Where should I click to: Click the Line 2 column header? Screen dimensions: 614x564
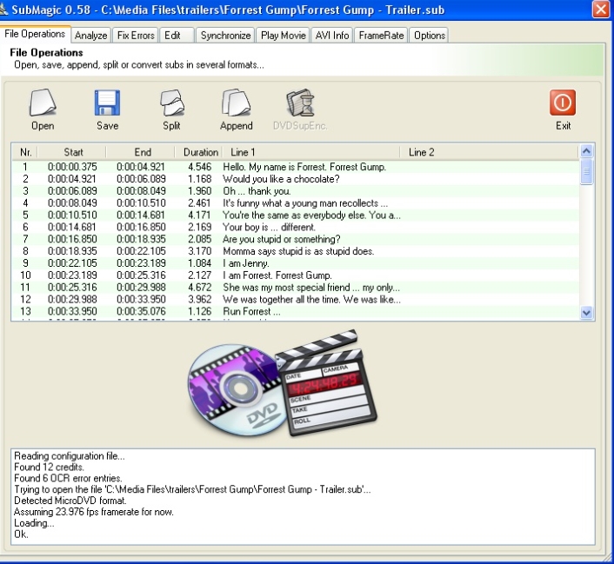(489, 152)
